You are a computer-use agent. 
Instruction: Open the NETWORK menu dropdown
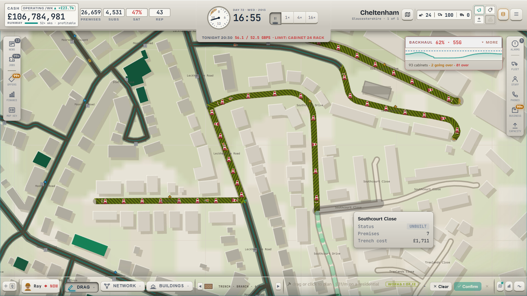[x=122, y=286]
